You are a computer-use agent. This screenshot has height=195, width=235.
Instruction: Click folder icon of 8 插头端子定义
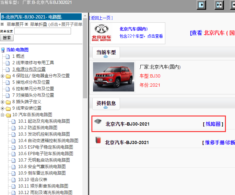(x=8, y=102)
